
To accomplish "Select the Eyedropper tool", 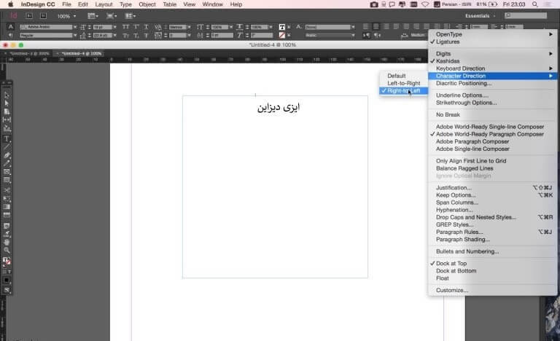I will coord(7,234).
